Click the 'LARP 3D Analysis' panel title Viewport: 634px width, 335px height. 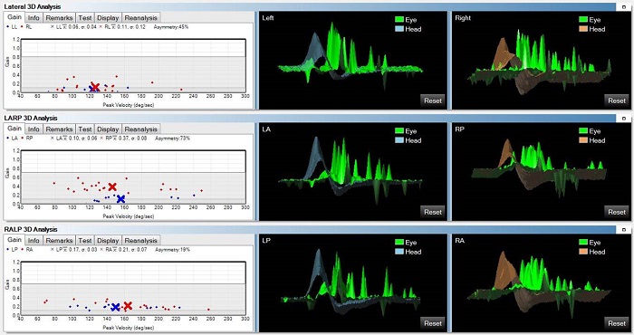31,118
